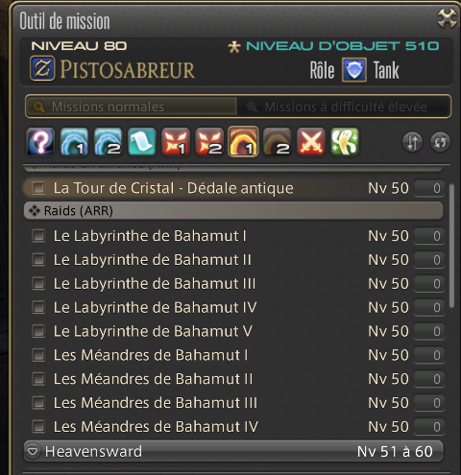
Task: Open Dungeons category 1 blue icon
Action: click(x=74, y=142)
